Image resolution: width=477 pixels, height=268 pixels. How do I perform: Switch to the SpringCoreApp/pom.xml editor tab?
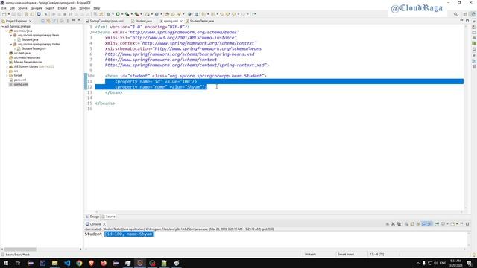click(104, 21)
